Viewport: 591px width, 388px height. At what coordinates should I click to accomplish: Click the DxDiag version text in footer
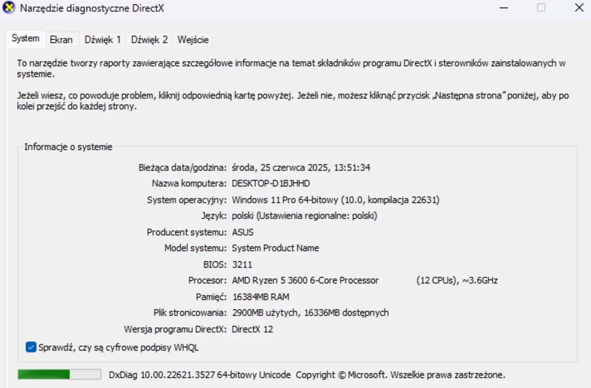(x=200, y=375)
